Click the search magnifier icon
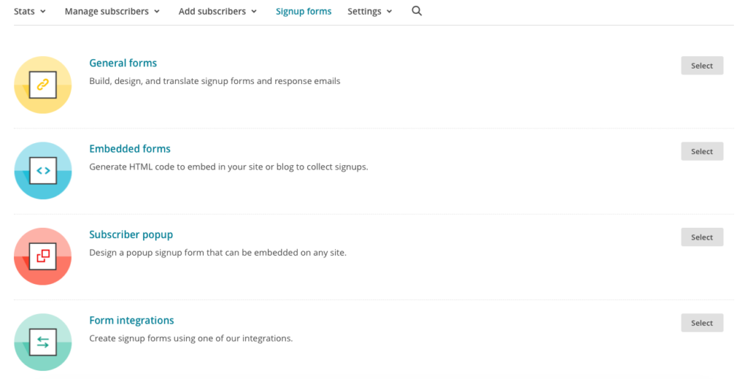 [x=416, y=11]
